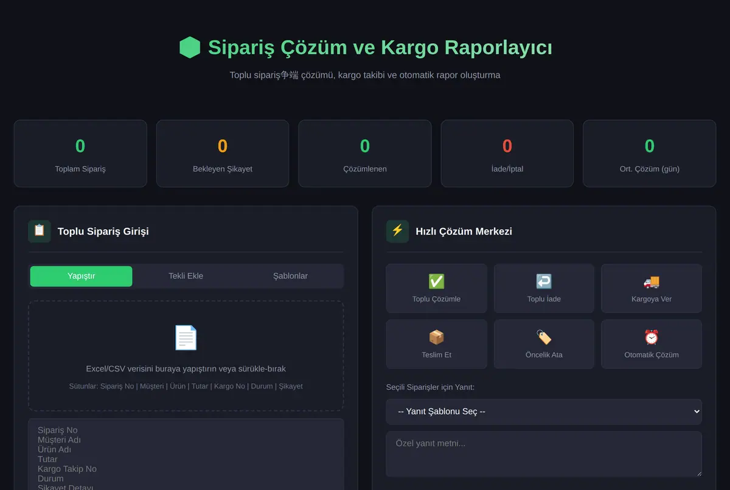The height and width of the screenshot is (490, 730).
Task: Click the clipboard icon beside Toplu Sipariş Girişi
Action: pyautogui.click(x=40, y=231)
